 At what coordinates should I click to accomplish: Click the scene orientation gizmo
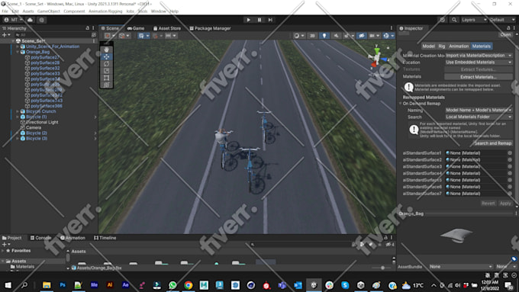point(377,57)
